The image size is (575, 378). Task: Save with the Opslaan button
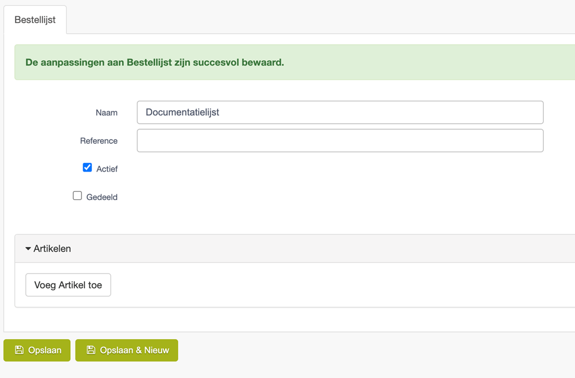(37, 350)
